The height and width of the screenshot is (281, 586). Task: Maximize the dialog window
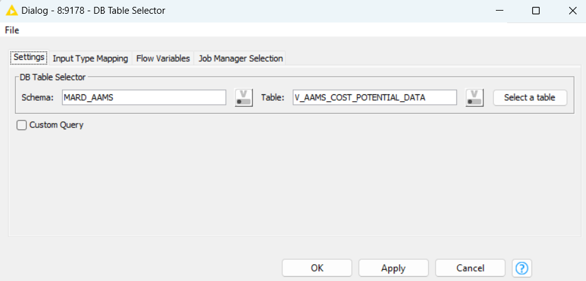[x=536, y=11]
